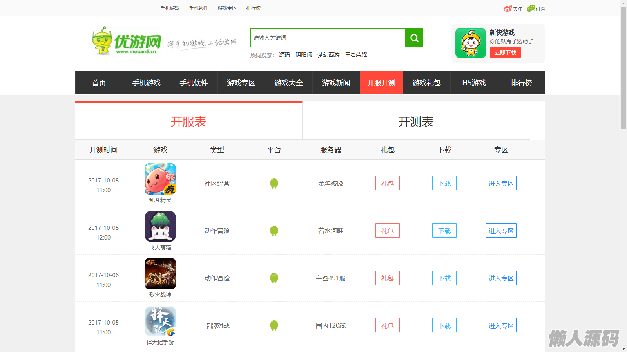627x352 pixels.
Task: Open 游戏专区 in the dark navigation bar
Action: [x=241, y=83]
